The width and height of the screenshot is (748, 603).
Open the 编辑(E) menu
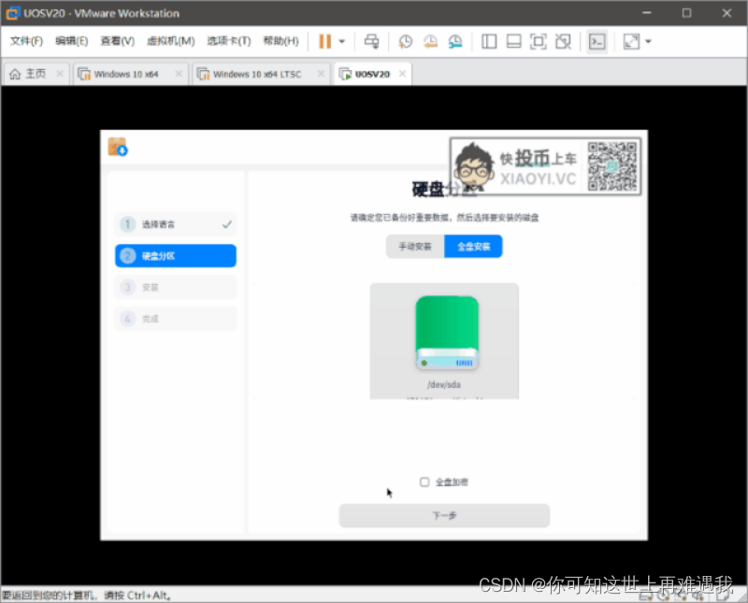[x=72, y=41]
